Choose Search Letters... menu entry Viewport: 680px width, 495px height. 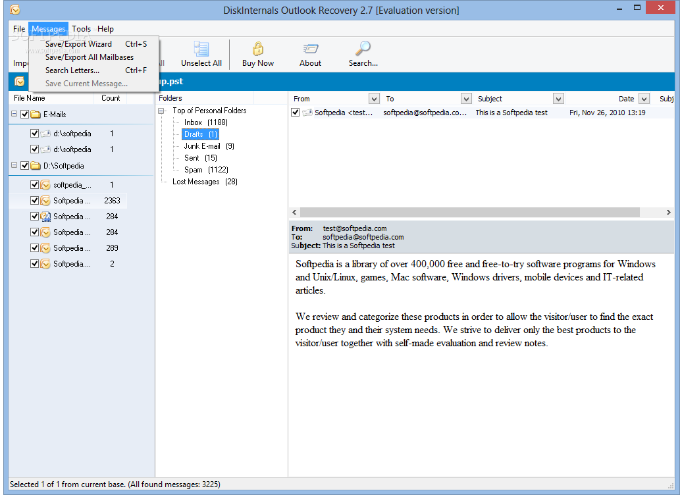[94, 70]
